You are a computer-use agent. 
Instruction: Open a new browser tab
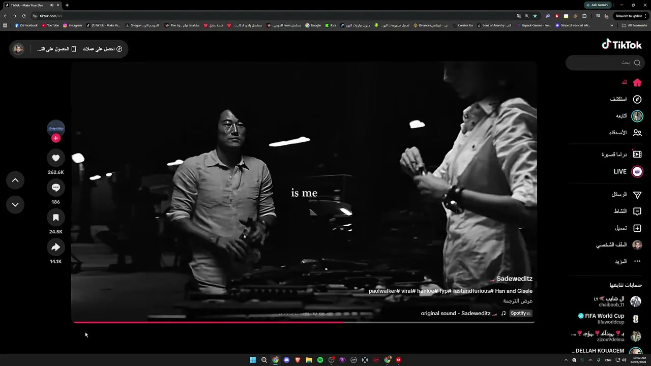click(67, 5)
